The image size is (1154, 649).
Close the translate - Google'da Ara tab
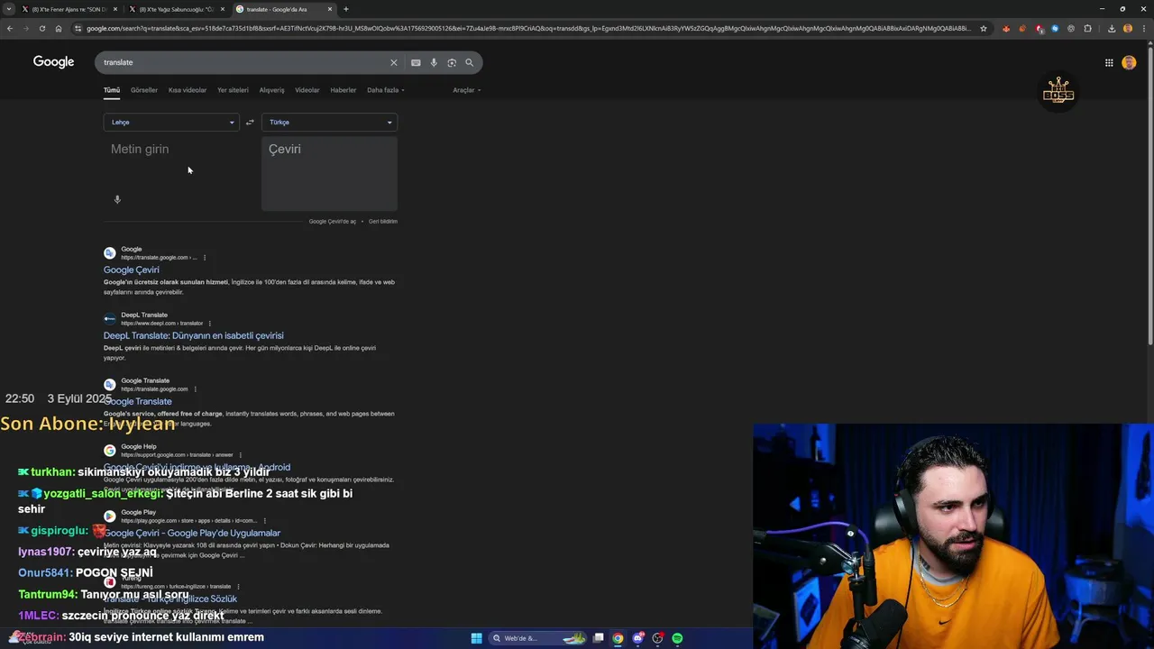(330, 9)
